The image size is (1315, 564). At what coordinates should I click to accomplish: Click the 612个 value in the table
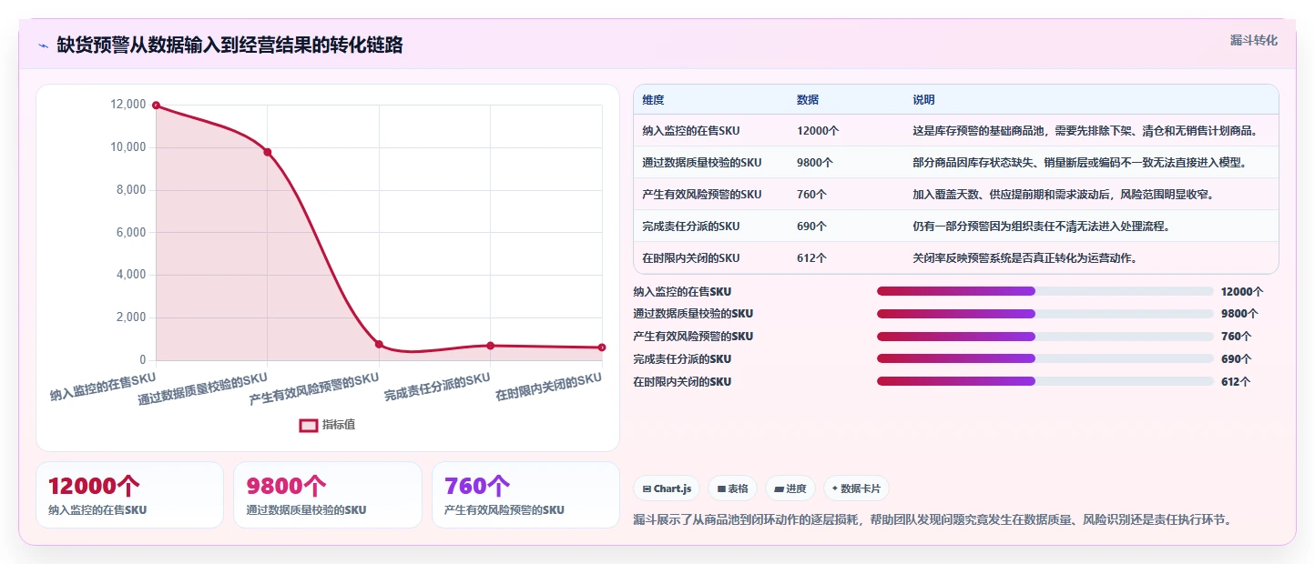click(811, 258)
